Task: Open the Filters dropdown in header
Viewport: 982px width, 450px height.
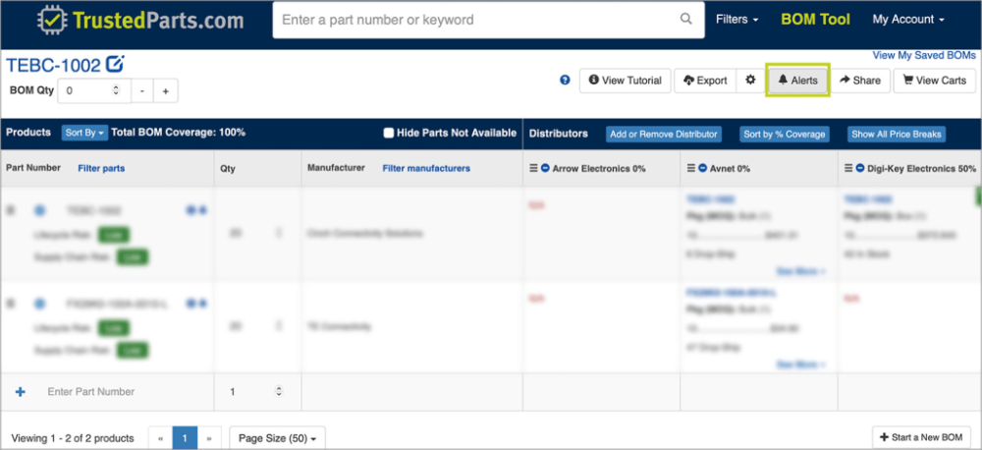Action: (736, 20)
